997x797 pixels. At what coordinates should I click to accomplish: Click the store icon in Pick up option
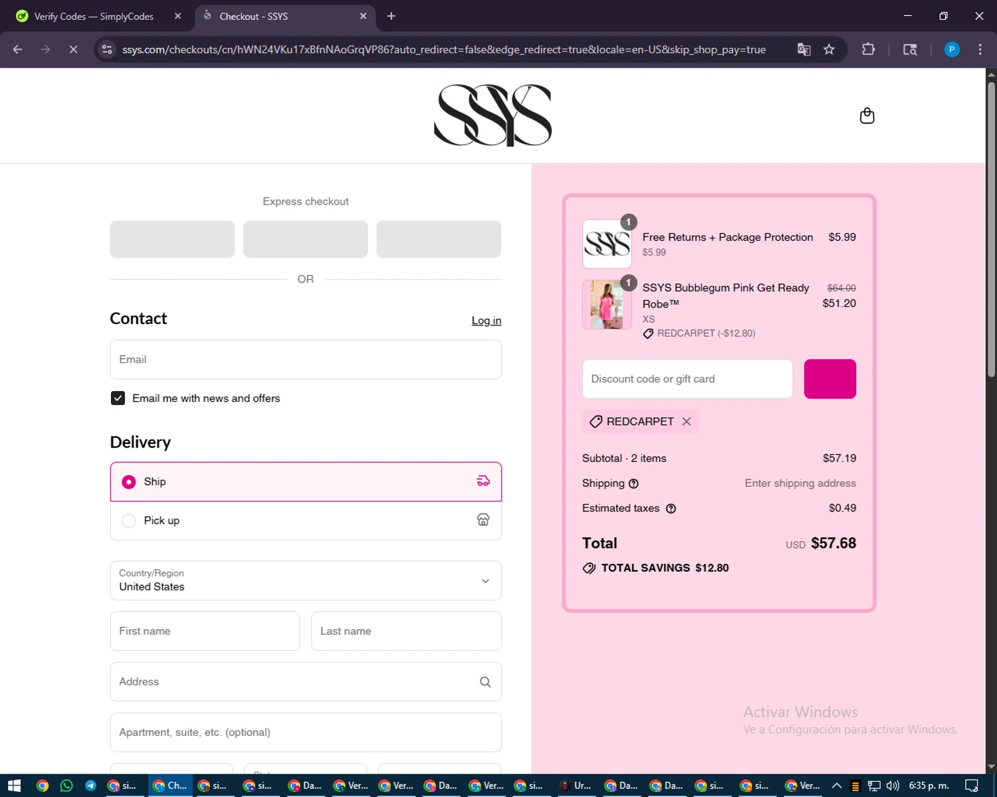click(x=483, y=520)
